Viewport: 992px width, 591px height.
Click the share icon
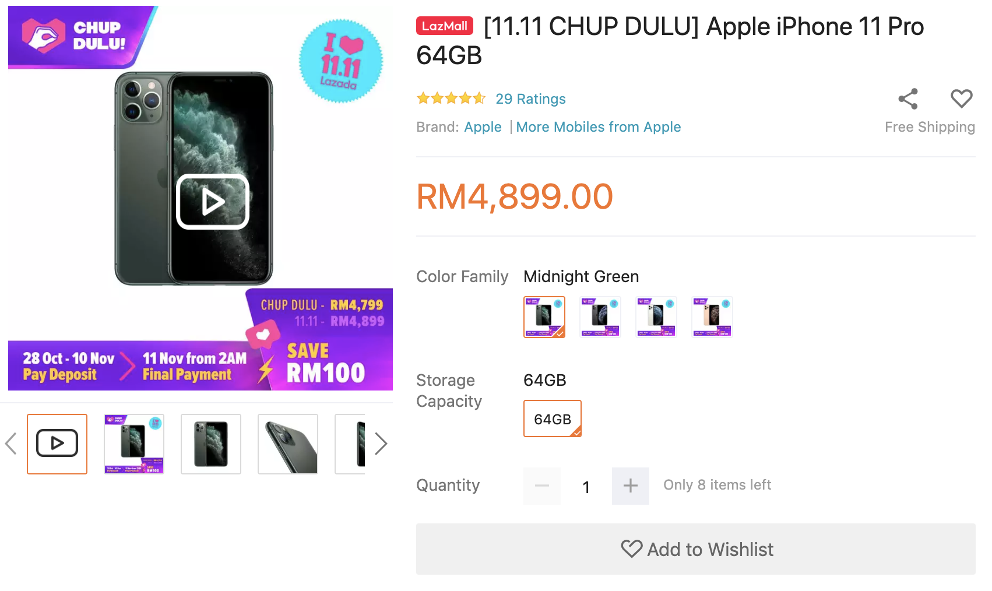907,99
